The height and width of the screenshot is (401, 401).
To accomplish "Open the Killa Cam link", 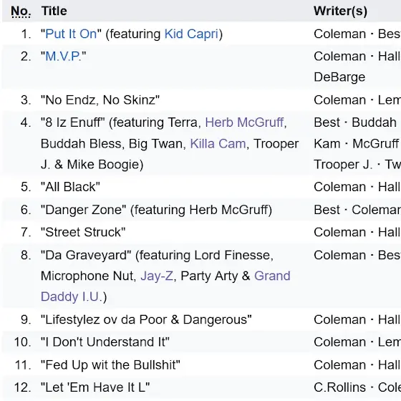I will (218, 143).
